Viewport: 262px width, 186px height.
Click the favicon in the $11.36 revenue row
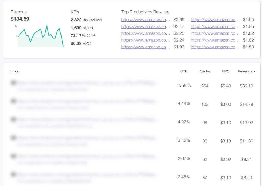coord(13,138)
